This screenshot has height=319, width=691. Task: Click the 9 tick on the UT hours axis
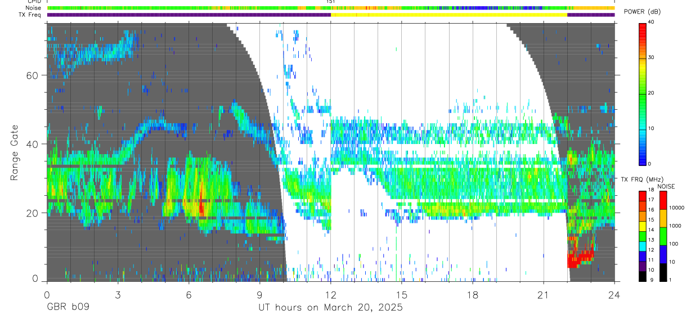(259, 294)
